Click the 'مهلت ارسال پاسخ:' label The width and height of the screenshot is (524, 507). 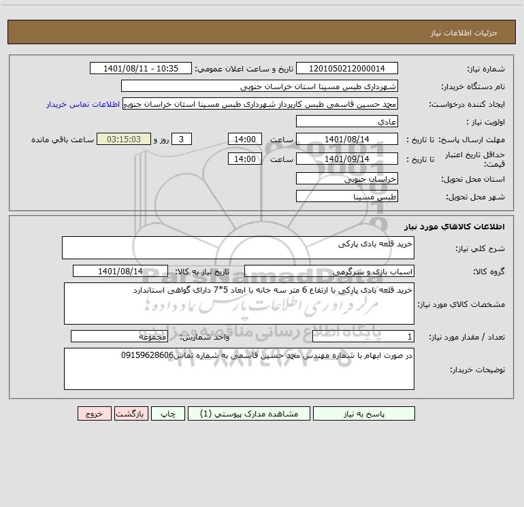click(x=472, y=140)
